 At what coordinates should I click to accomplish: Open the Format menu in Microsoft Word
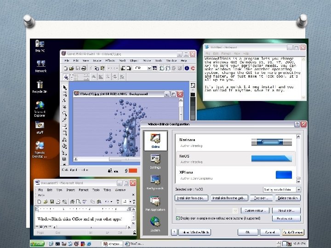84,190
